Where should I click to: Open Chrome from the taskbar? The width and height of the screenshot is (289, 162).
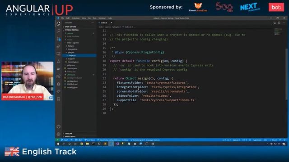(81, 144)
